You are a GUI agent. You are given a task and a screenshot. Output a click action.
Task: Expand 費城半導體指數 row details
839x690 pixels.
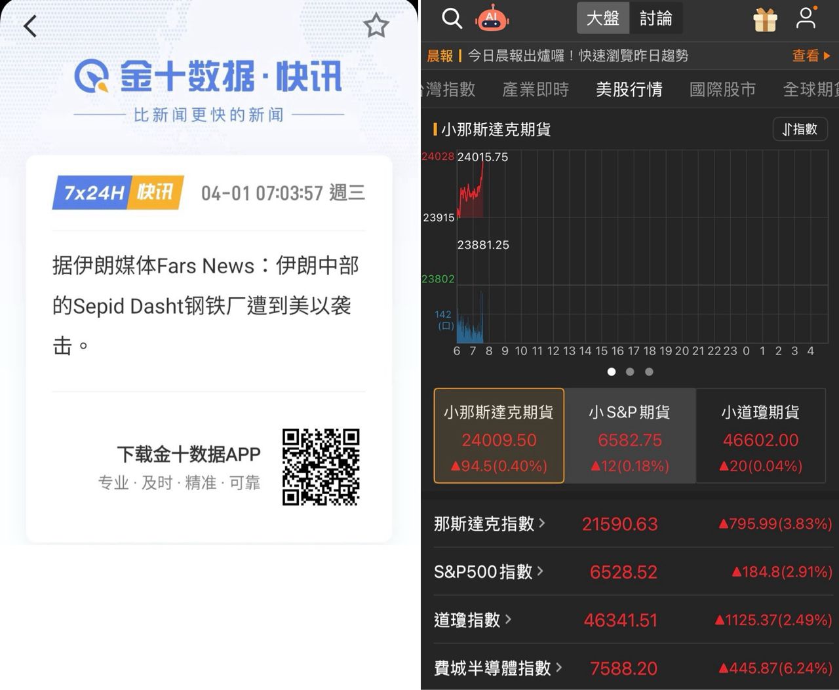point(498,668)
